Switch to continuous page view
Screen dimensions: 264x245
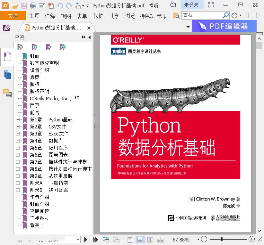tap(140, 240)
